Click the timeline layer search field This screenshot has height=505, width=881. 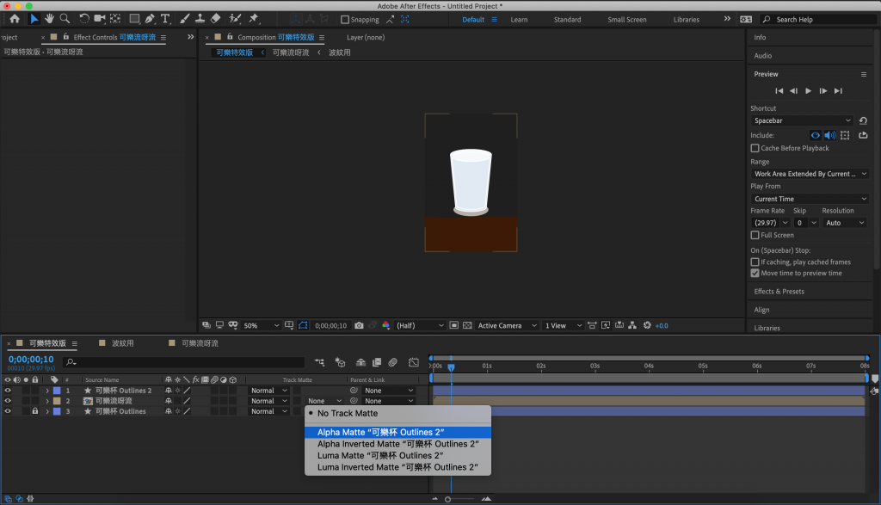(185, 362)
